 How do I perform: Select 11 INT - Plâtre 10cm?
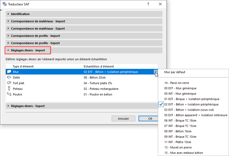click(193, 142)
